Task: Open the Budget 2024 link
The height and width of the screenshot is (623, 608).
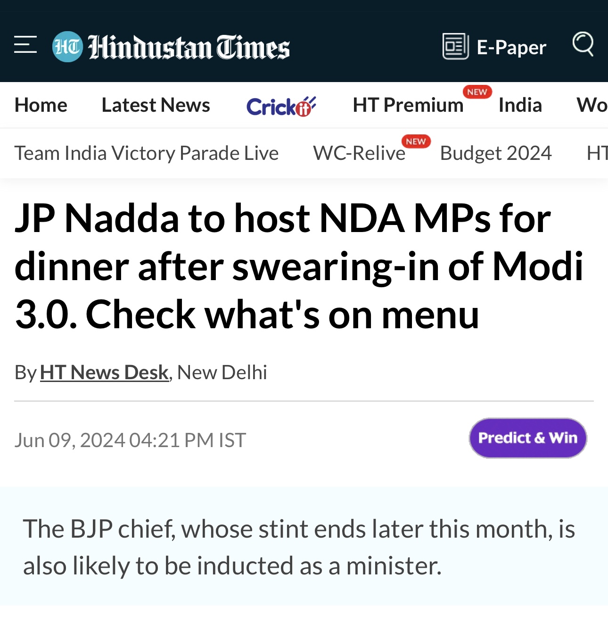Action: click(496, 153)
